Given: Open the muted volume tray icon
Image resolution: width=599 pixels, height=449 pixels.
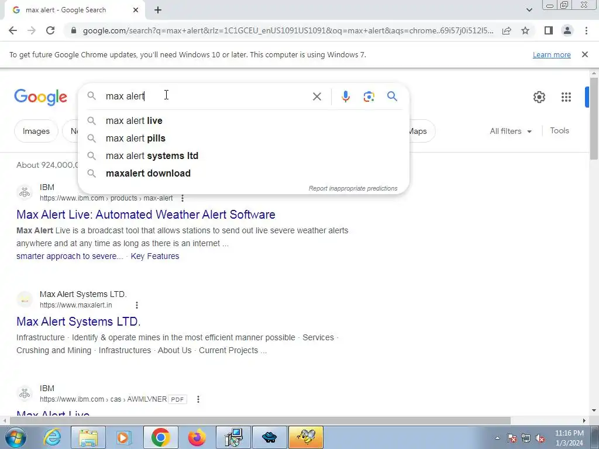Looking at the screenshot, I should coord(540,438).
